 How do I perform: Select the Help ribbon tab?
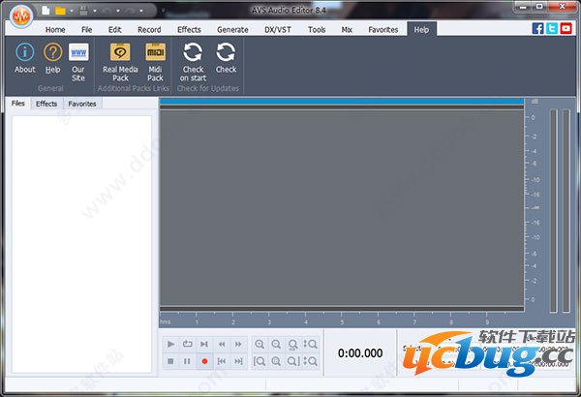click(421, 30)
